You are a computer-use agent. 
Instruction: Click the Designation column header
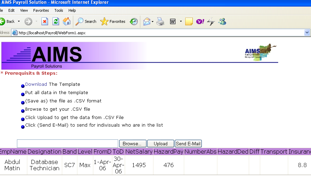coord(45,152)
